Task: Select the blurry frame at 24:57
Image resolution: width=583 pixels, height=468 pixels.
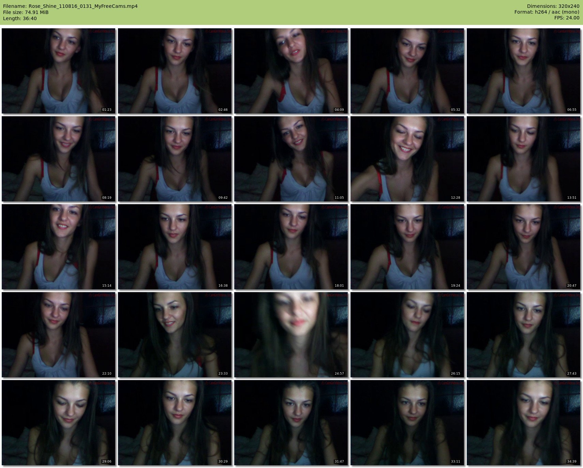Action: (291, 334)
